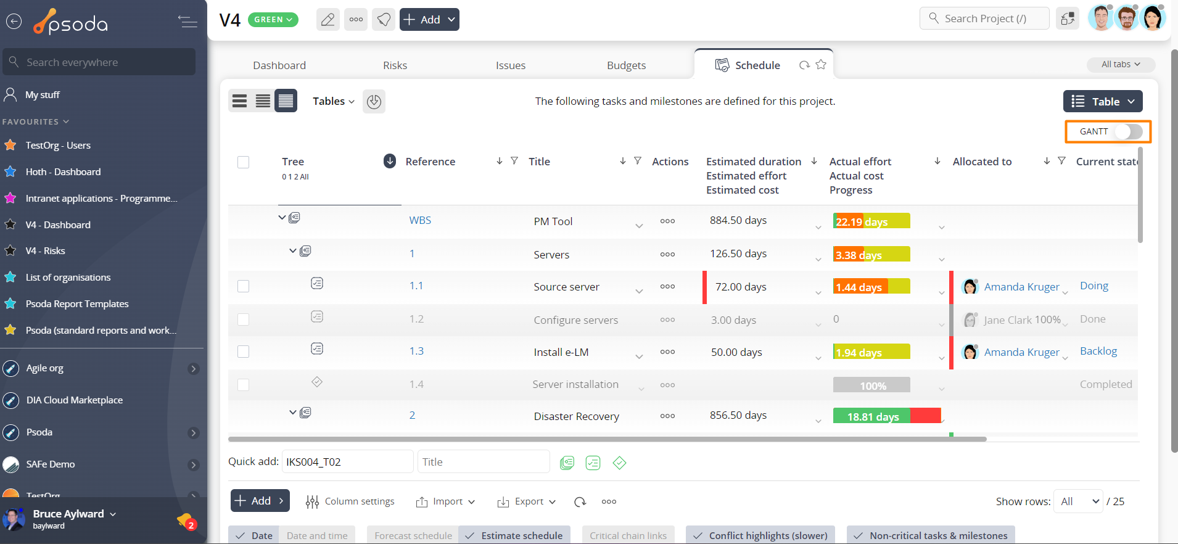The height and width of the screenshot is (544, 1178).
Task: Collapse the WBS PM Tool tree node
Action: pyautogui.click(x=282, y=217)
